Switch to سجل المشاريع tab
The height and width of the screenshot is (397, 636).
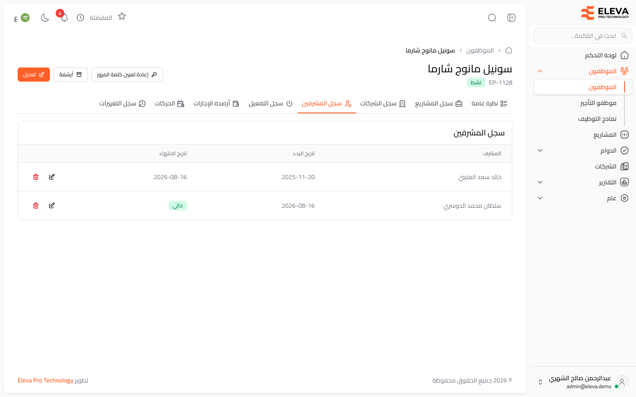tap(439, 104)
